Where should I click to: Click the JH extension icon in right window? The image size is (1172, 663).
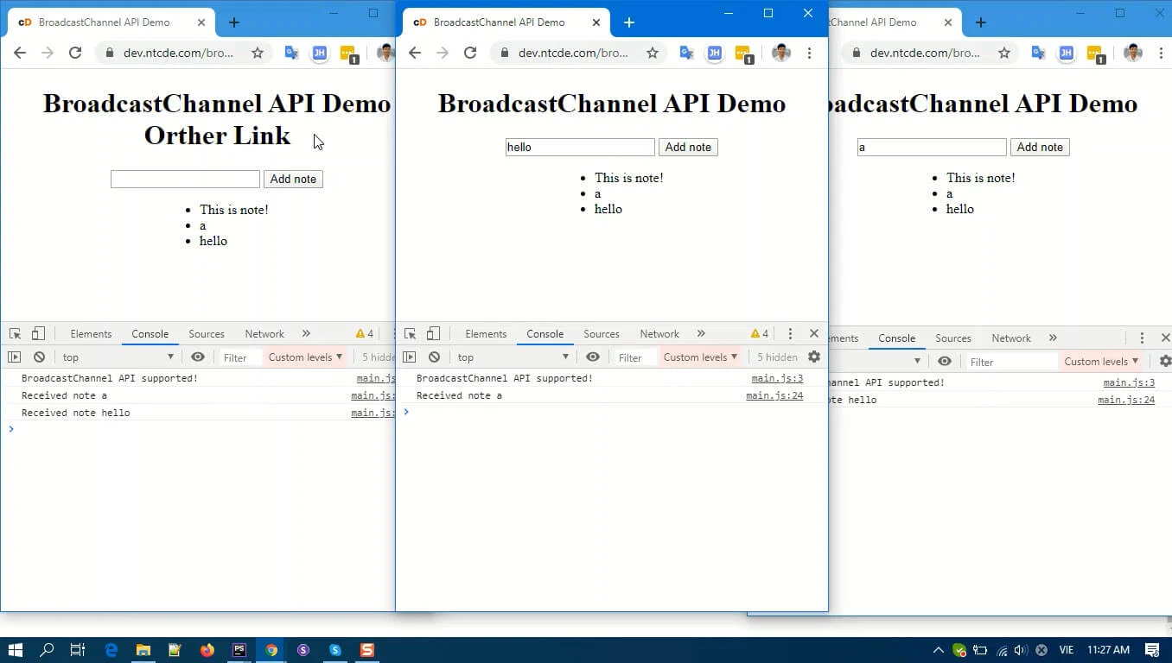tap(1066, 53)
